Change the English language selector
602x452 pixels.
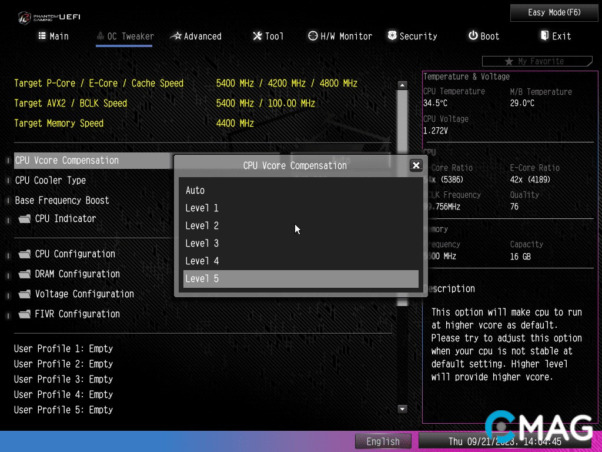point(383,441)
